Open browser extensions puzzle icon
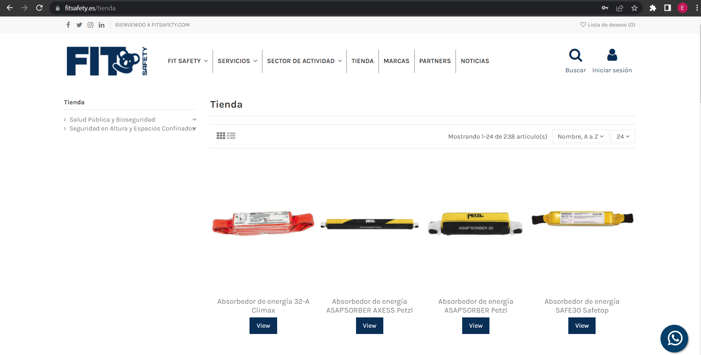701x355 pixels. pyautogui.click(x=653, y=8)
